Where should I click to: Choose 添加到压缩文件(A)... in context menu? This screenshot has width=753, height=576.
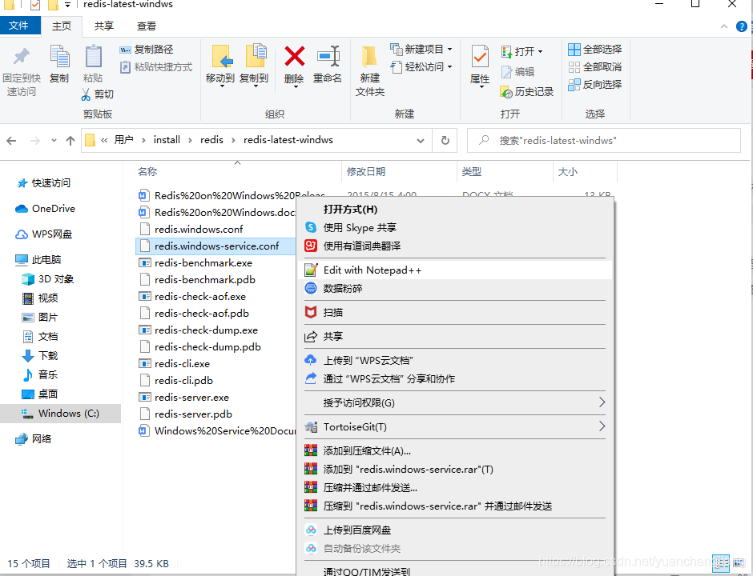(455, 451)
